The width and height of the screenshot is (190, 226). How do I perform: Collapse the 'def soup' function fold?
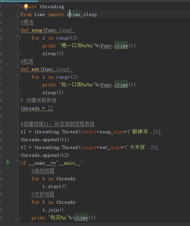coord(18,30)
